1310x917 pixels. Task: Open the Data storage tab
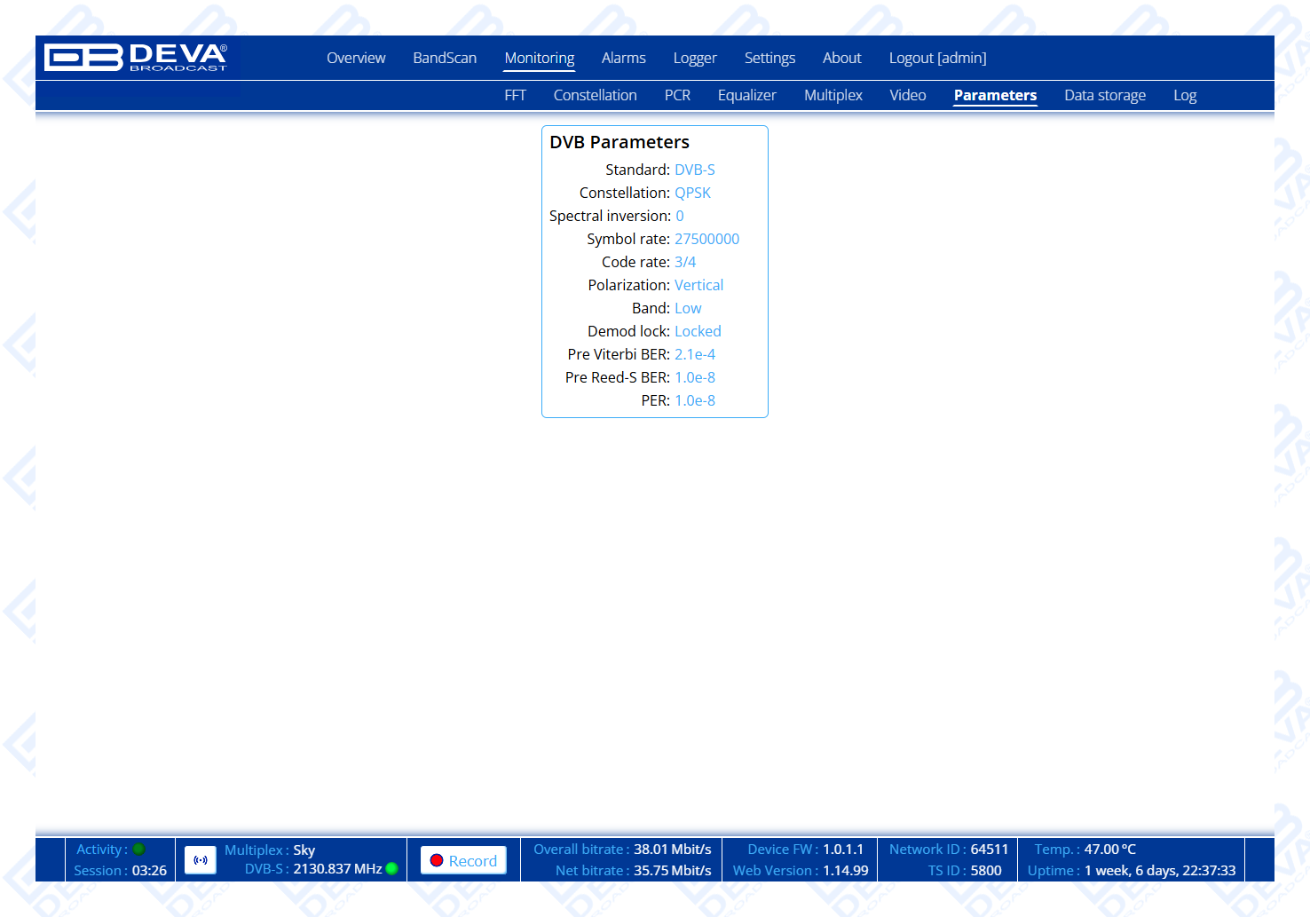tap(1105, 95)
